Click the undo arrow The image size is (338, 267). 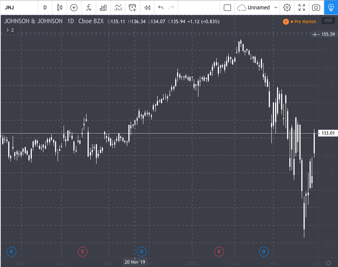(161, 7)
